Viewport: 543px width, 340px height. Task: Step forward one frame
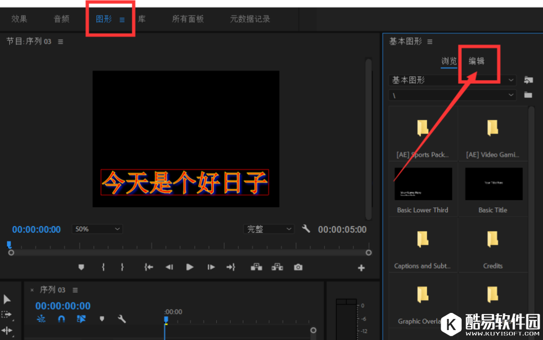click(x=211, y=267)
